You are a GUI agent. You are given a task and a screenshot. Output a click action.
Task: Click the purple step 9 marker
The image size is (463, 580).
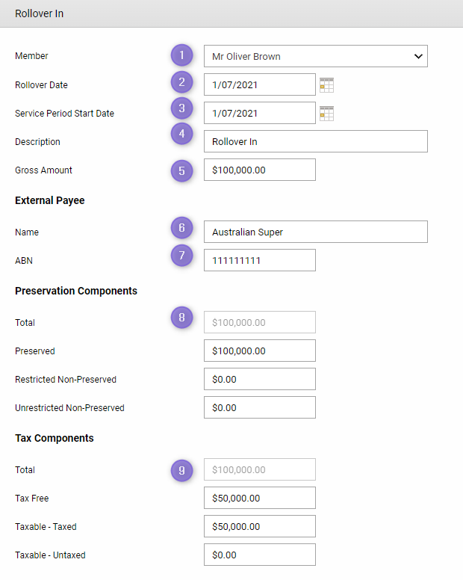[181, 470]
